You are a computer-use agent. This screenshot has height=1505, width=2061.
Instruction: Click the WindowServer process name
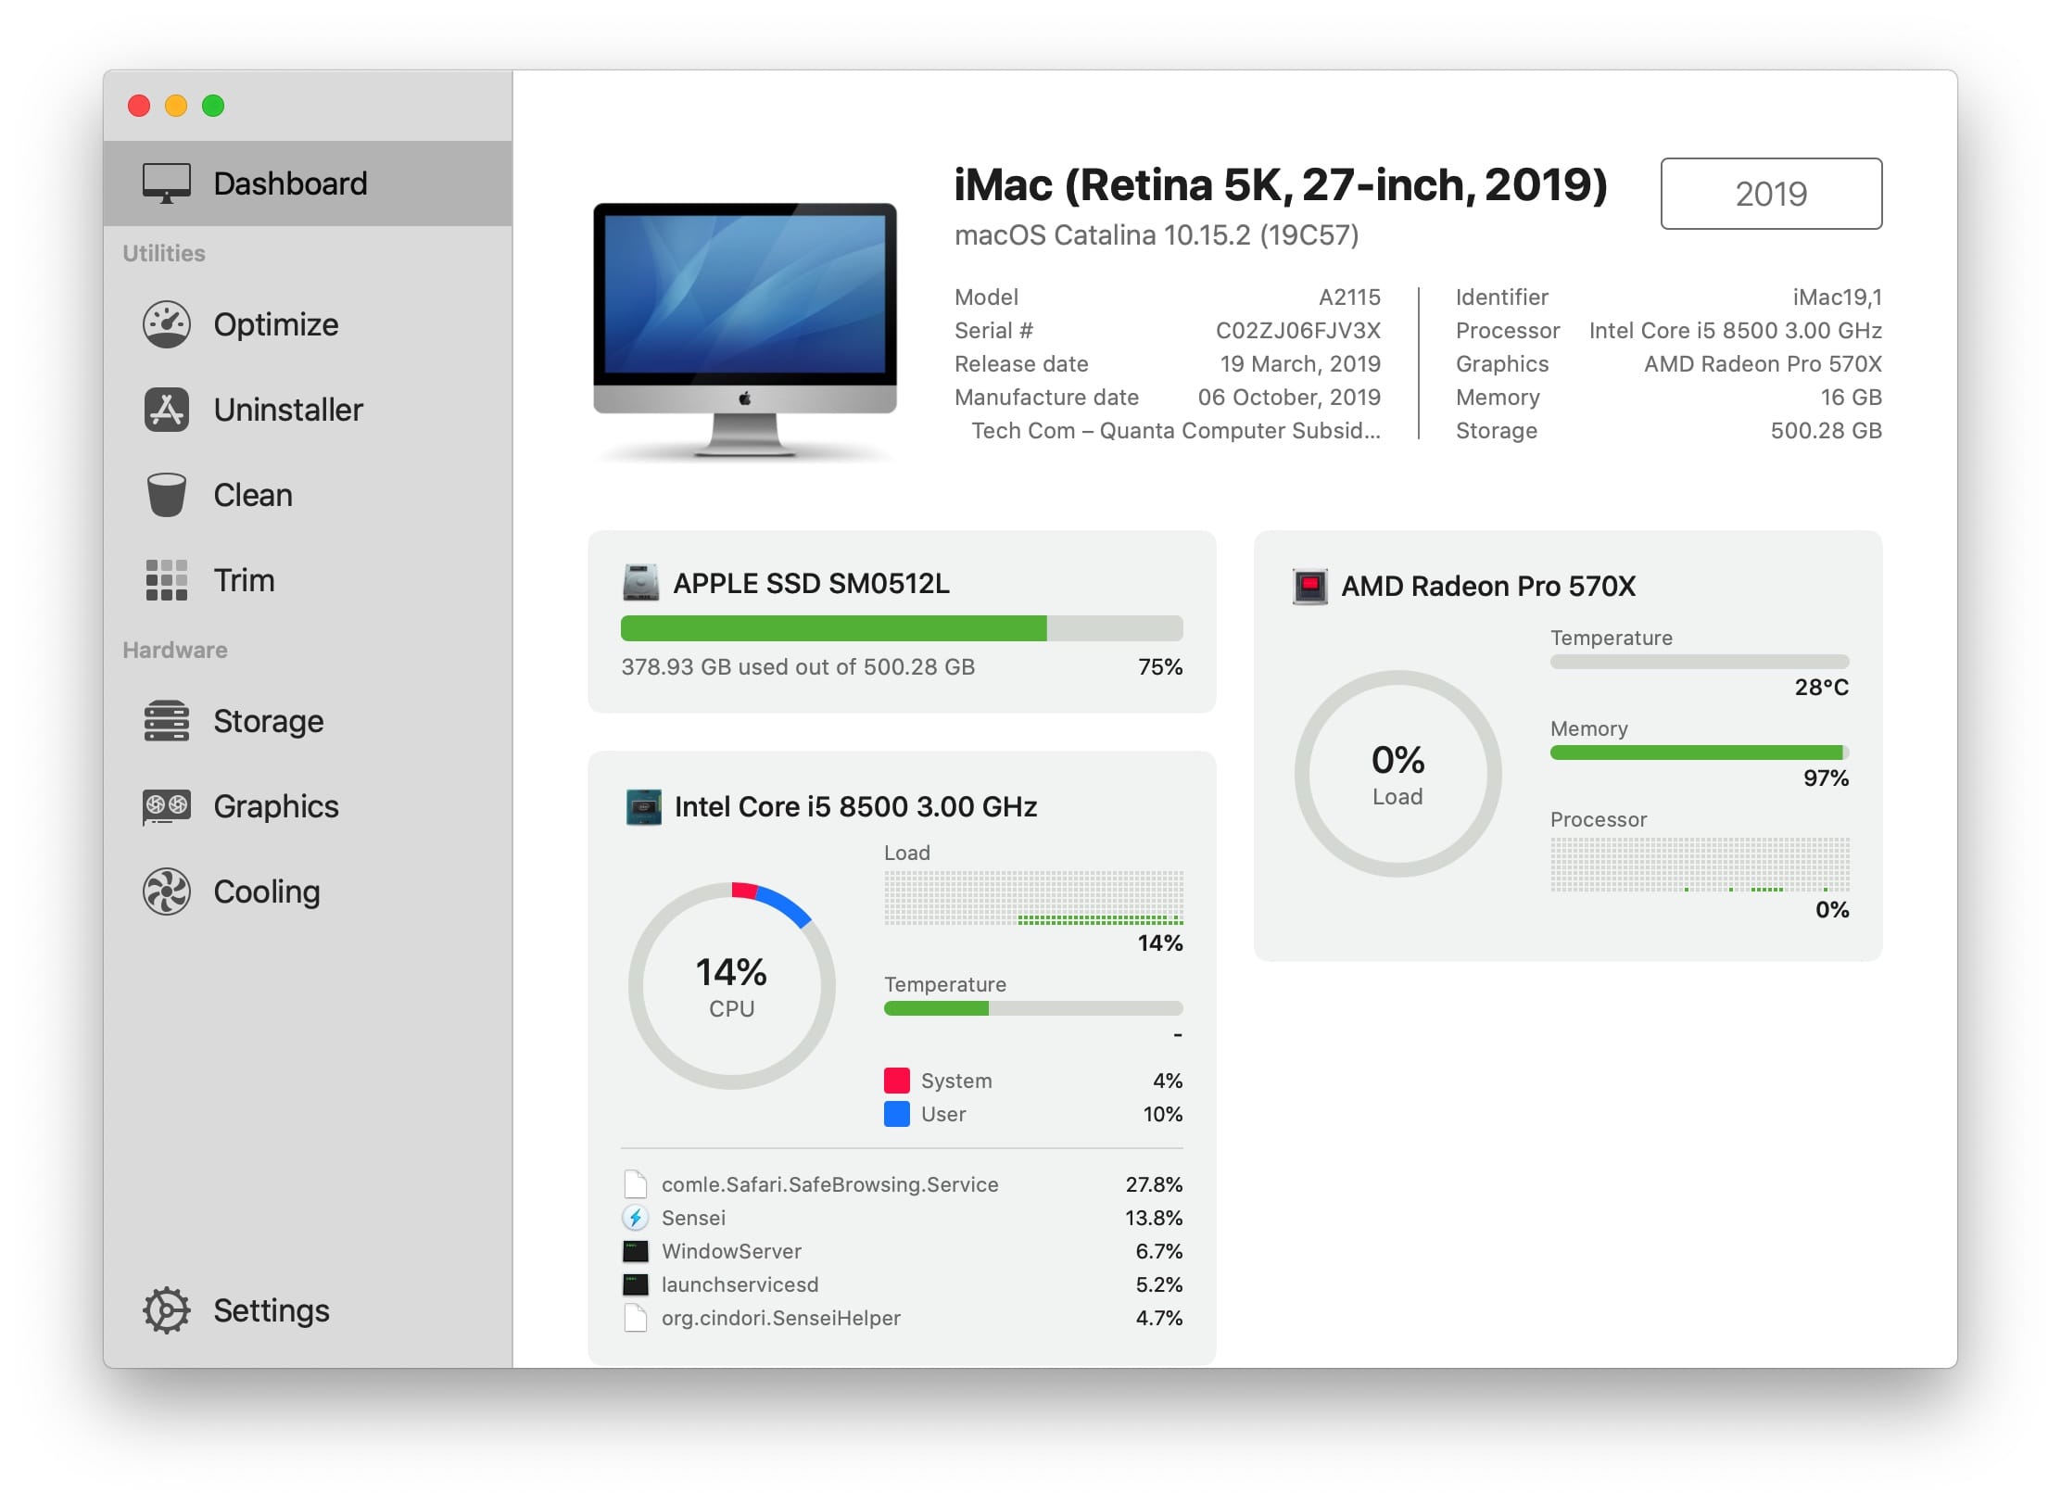(731, 1251)
